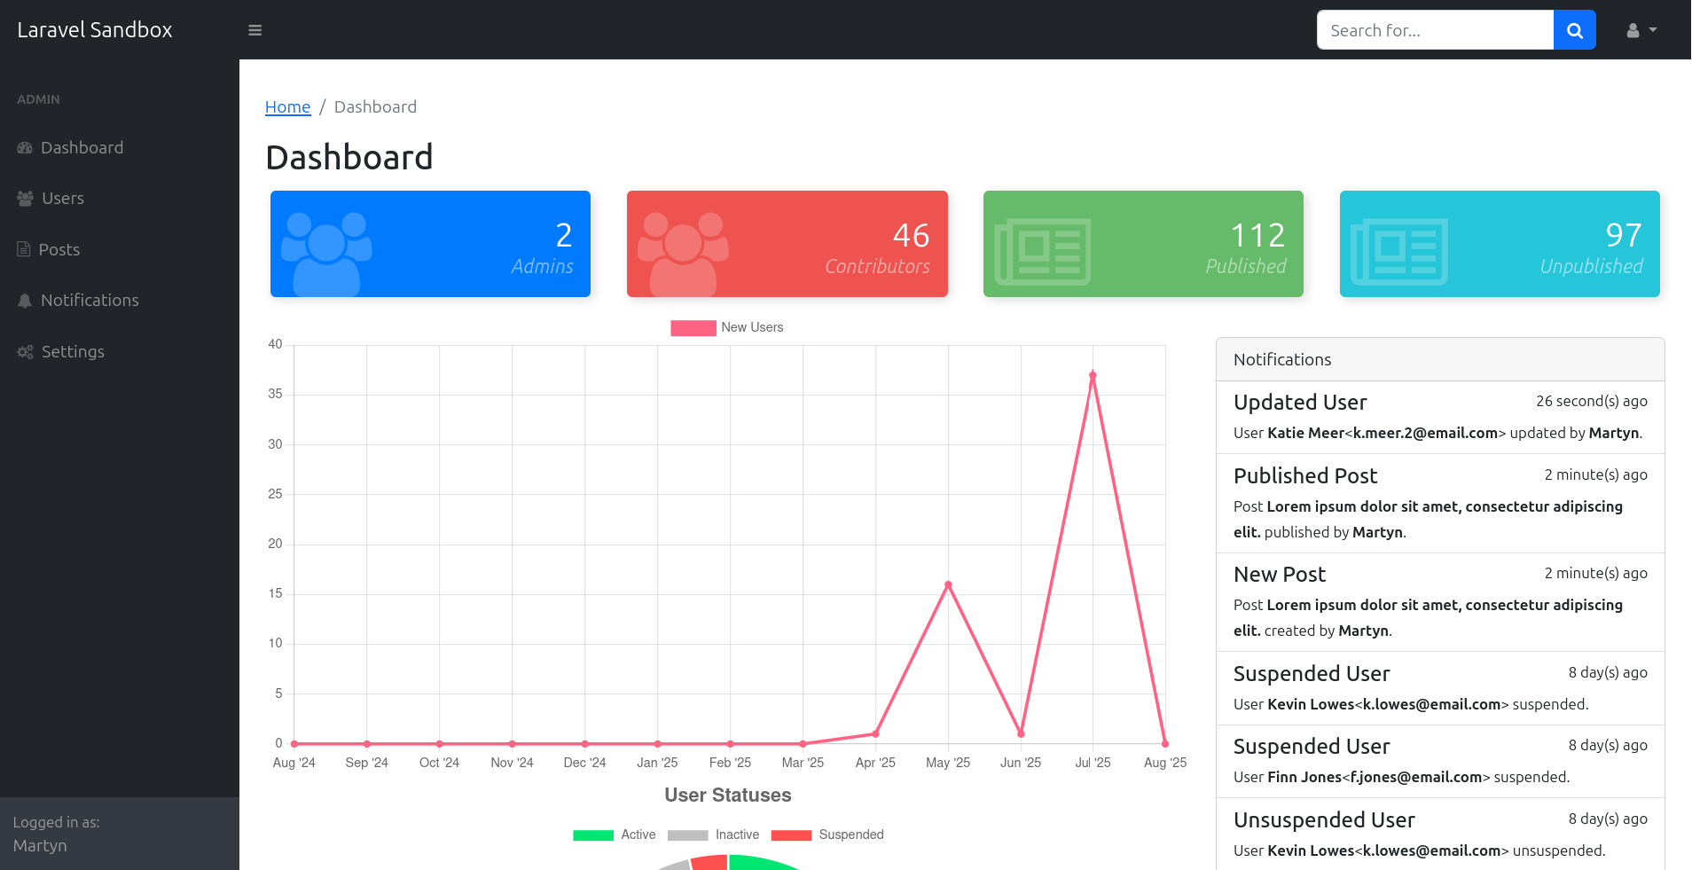Click the newspaper icon on Published card
Viewport: 1692px width, 870px height.
1043,252
